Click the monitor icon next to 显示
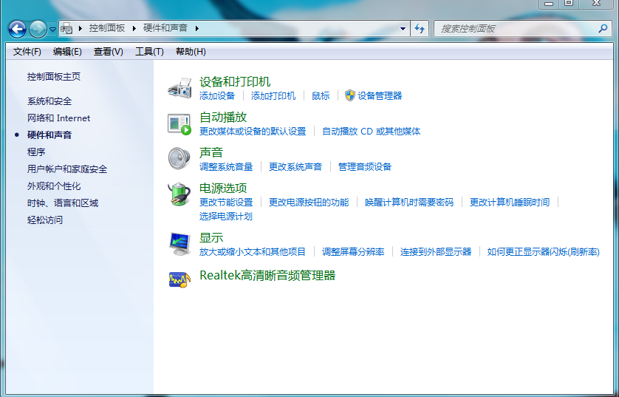This screenshot has height=397, width=619. pyautogui.click(x=179, y=244)
